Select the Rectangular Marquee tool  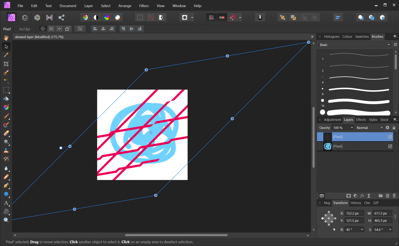coord(6,90)
